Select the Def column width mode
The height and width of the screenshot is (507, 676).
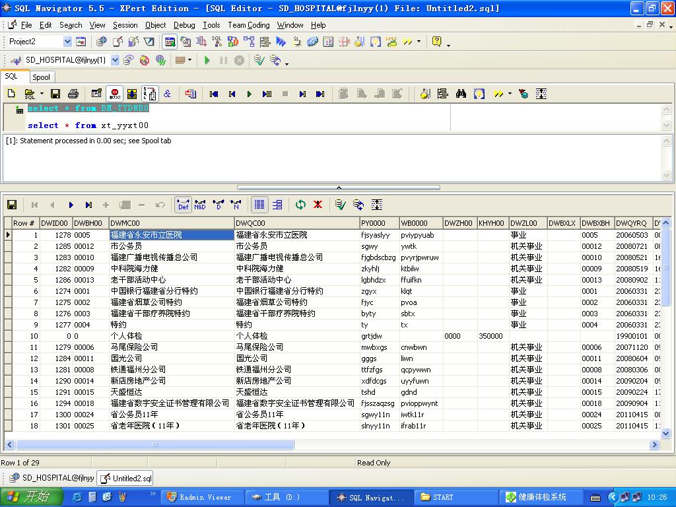[184, 205]
